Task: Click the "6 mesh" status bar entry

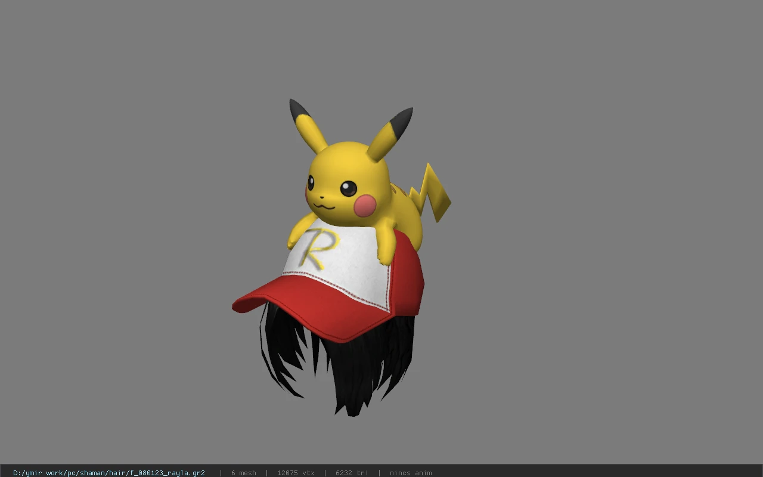Action: 244,473
